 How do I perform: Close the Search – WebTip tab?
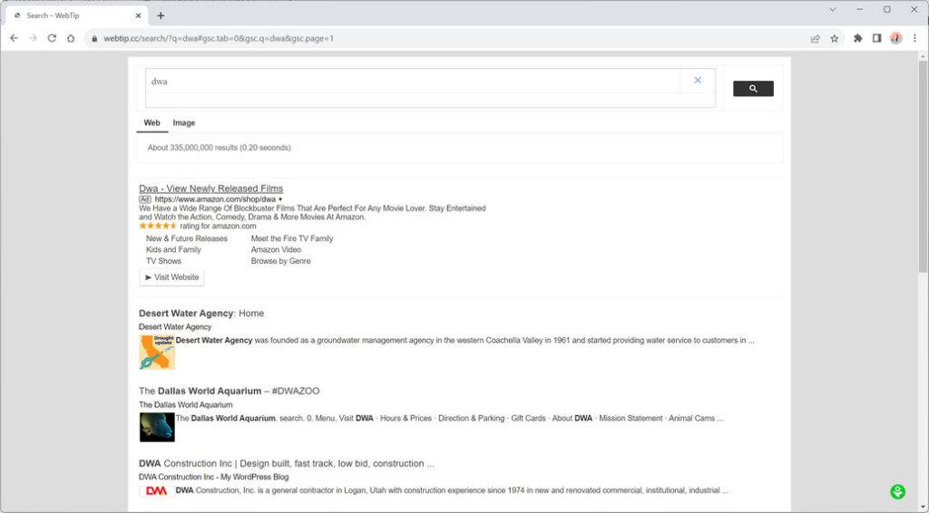pyautogui.click(x=139, y=16)
